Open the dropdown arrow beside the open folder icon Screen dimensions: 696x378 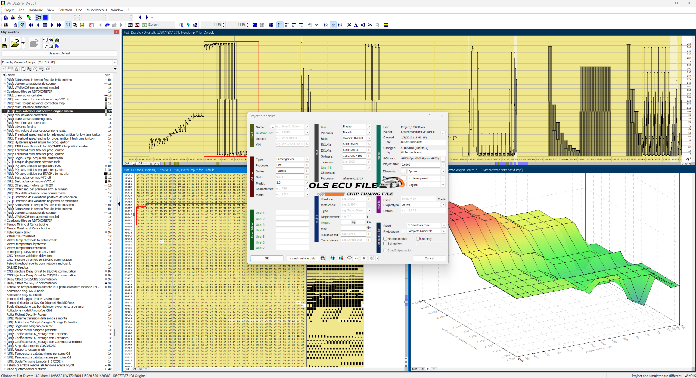click(23, 43)
